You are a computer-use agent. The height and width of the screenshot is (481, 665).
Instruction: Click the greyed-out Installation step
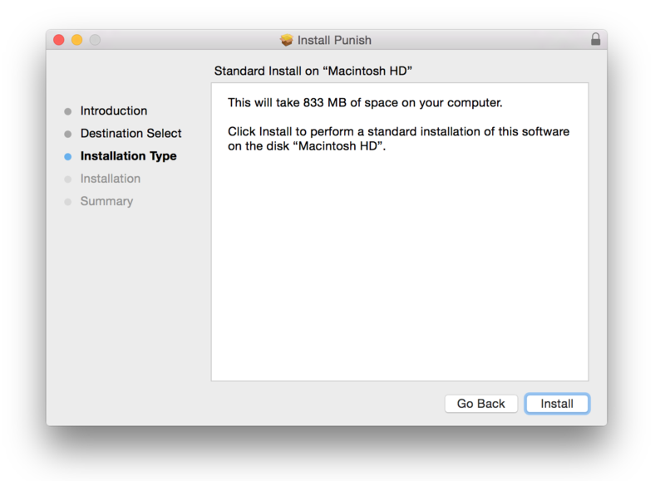pyautogui.click(x=111, y=178)
